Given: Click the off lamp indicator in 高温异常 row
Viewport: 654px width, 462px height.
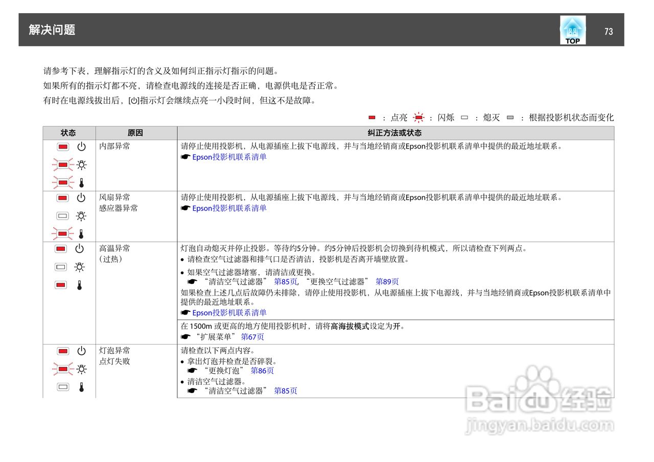Looking at the screenshot, I should click(61, 267).
